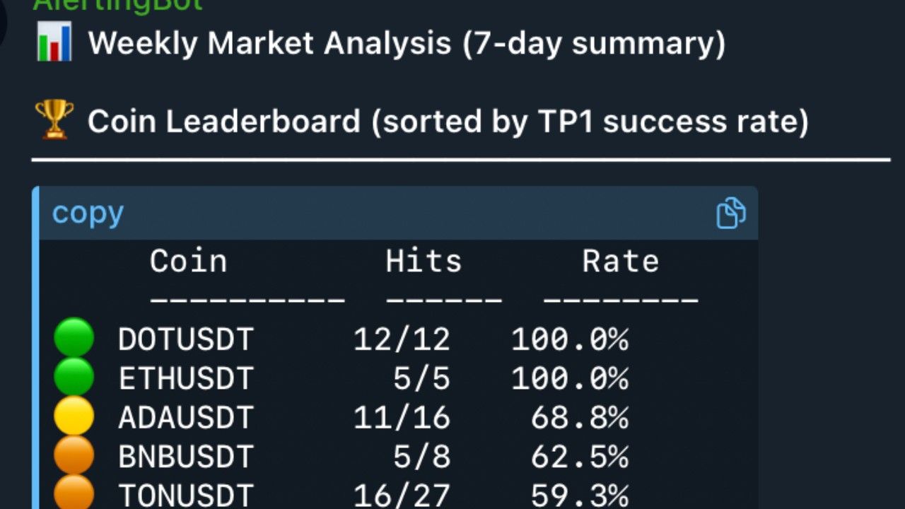Click the yellow circle beside ADAUSDT
Viewport: 905px width, 509px height.
[x=74, y=416]
